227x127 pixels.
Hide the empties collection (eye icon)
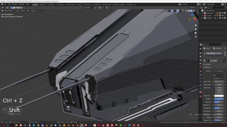click(x=222, y=18)
